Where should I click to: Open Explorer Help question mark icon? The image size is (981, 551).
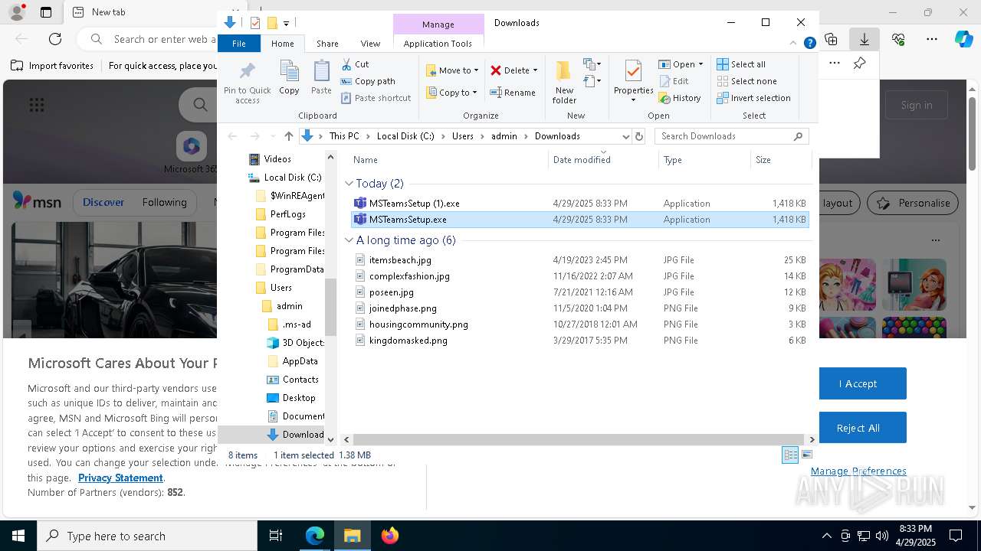809,44
